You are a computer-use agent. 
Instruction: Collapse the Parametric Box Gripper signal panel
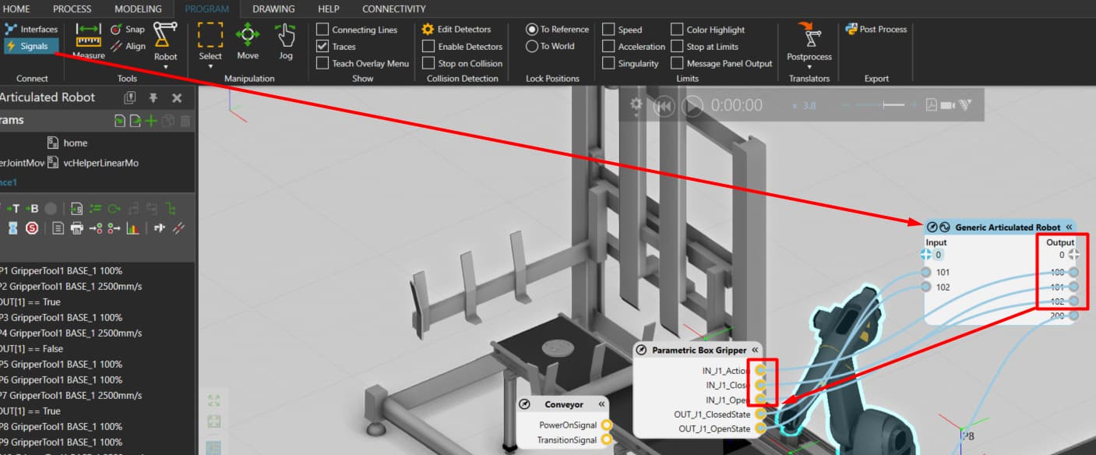[755, 351]
